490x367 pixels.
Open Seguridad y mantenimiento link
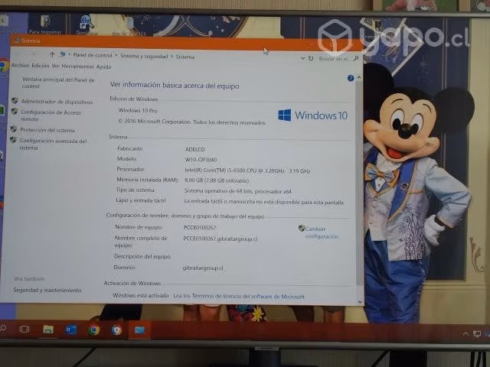coord(47,291)
